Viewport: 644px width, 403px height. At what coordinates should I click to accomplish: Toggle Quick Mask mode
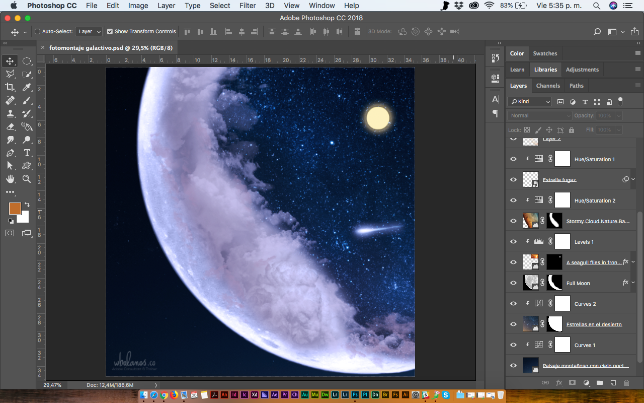(x=10, y=233)
